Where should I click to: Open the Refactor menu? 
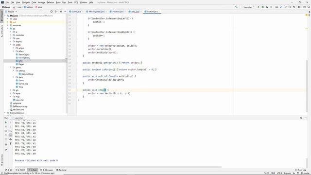50,2
